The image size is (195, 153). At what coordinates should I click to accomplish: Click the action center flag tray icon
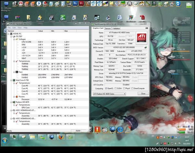tap(179, 144)
